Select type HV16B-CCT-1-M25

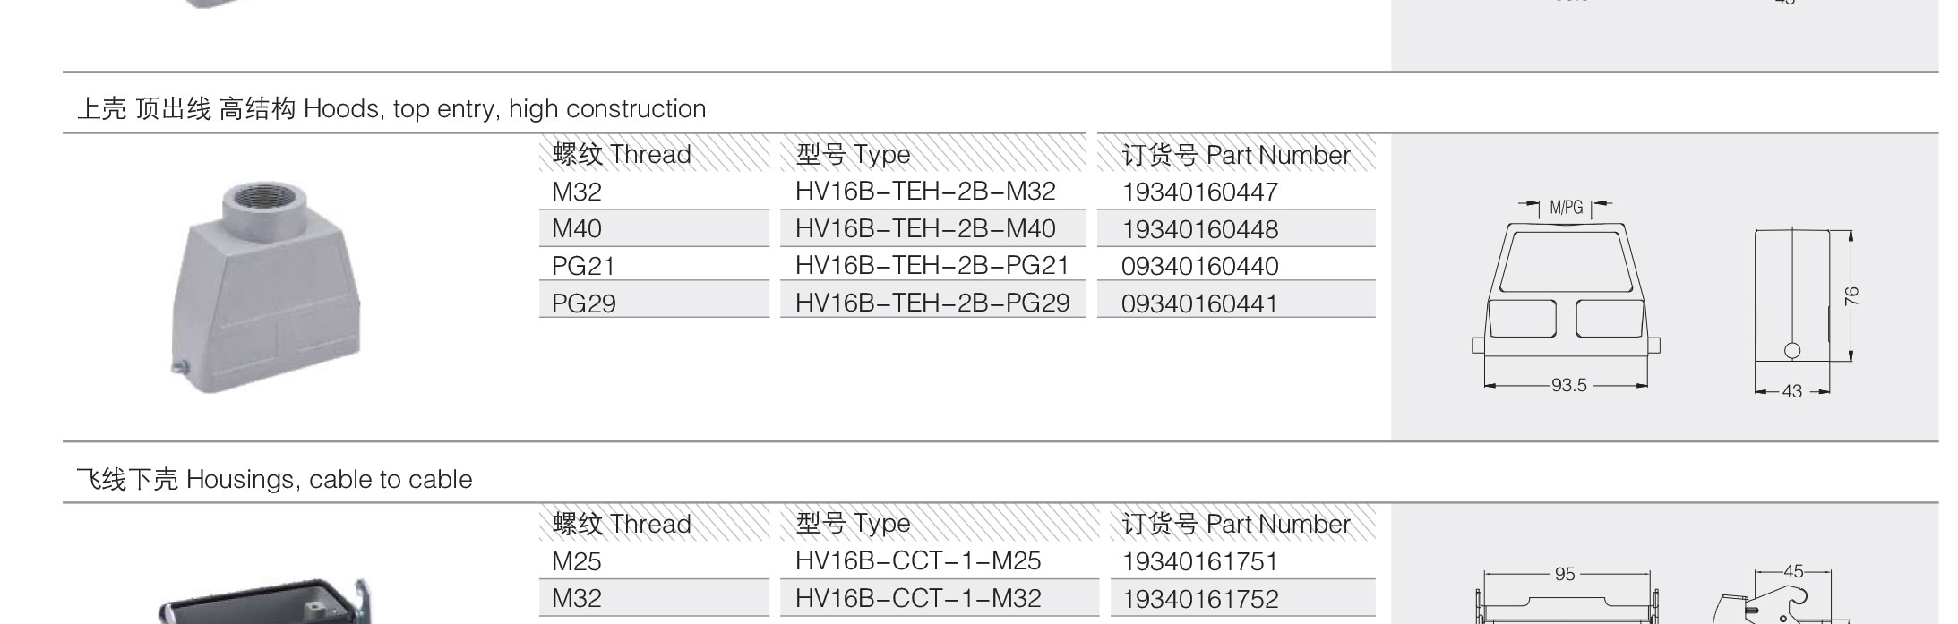point(918,561)
